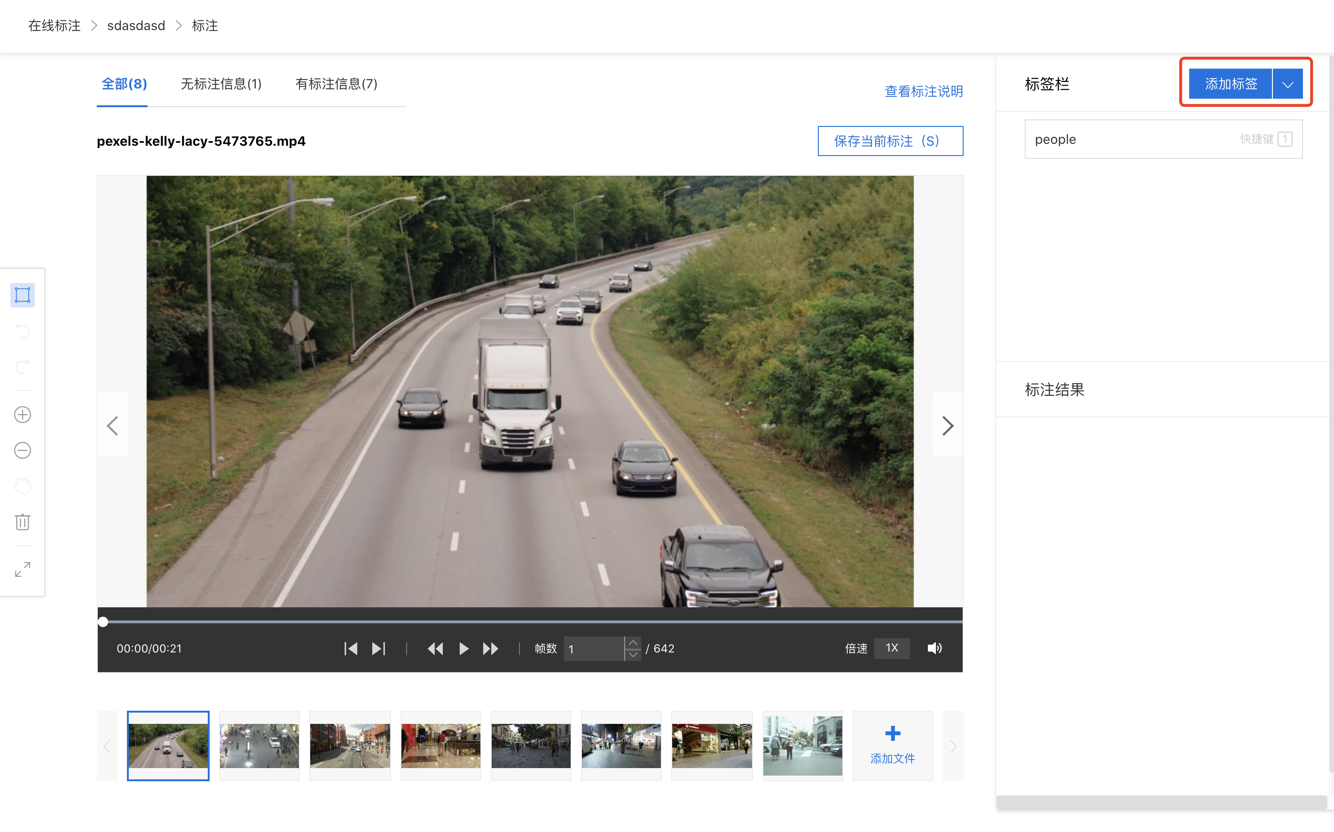Click the sdasdasd breadcrumb
Screen dimensions: 1334x832
tap(136, 26)
